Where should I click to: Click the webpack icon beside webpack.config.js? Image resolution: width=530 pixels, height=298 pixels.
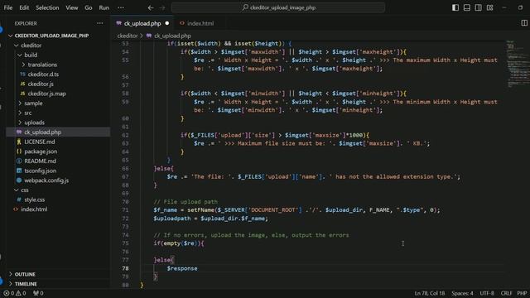tap(19, 180)
